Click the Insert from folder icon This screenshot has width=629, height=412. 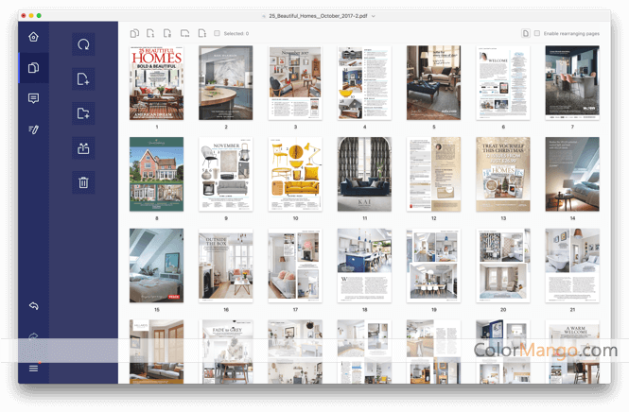click(83, 113)
